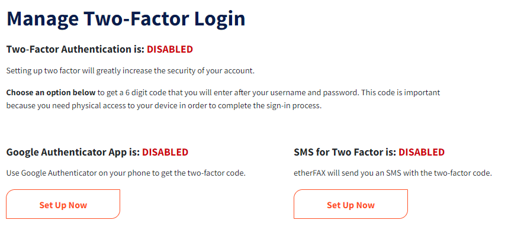Click the bold "Choose an option below" text

[x=51, y=93]
